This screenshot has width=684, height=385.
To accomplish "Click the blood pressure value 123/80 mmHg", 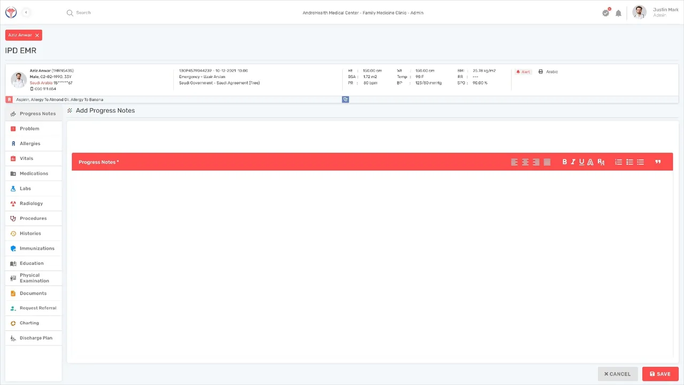I will (429, 83).
